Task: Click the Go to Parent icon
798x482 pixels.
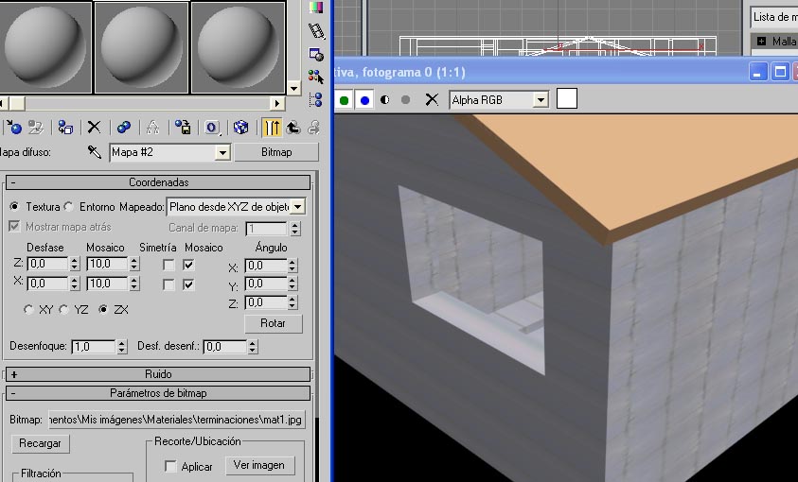Action: coord(293,127)
